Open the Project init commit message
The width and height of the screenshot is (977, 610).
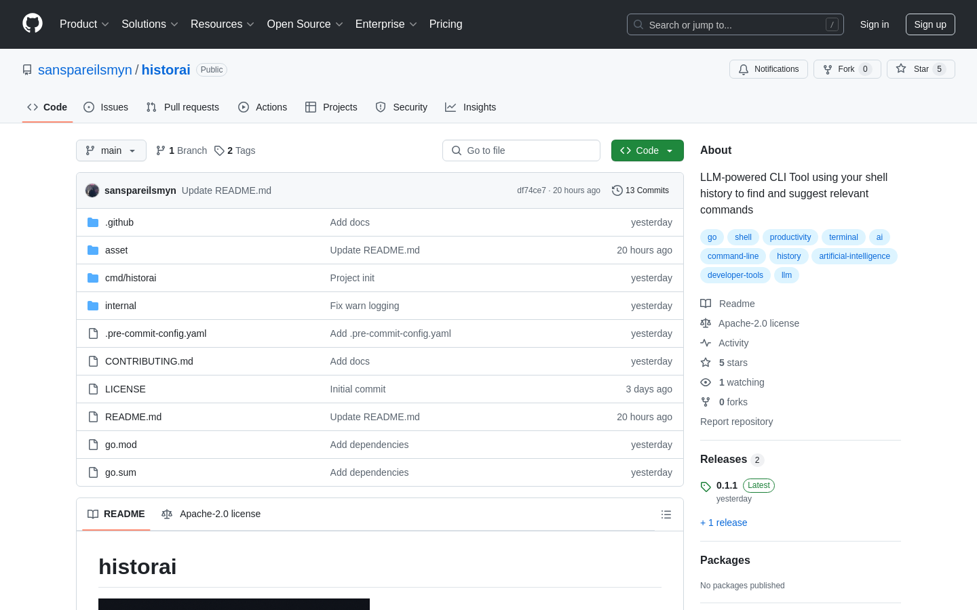(x=352, y=278)
